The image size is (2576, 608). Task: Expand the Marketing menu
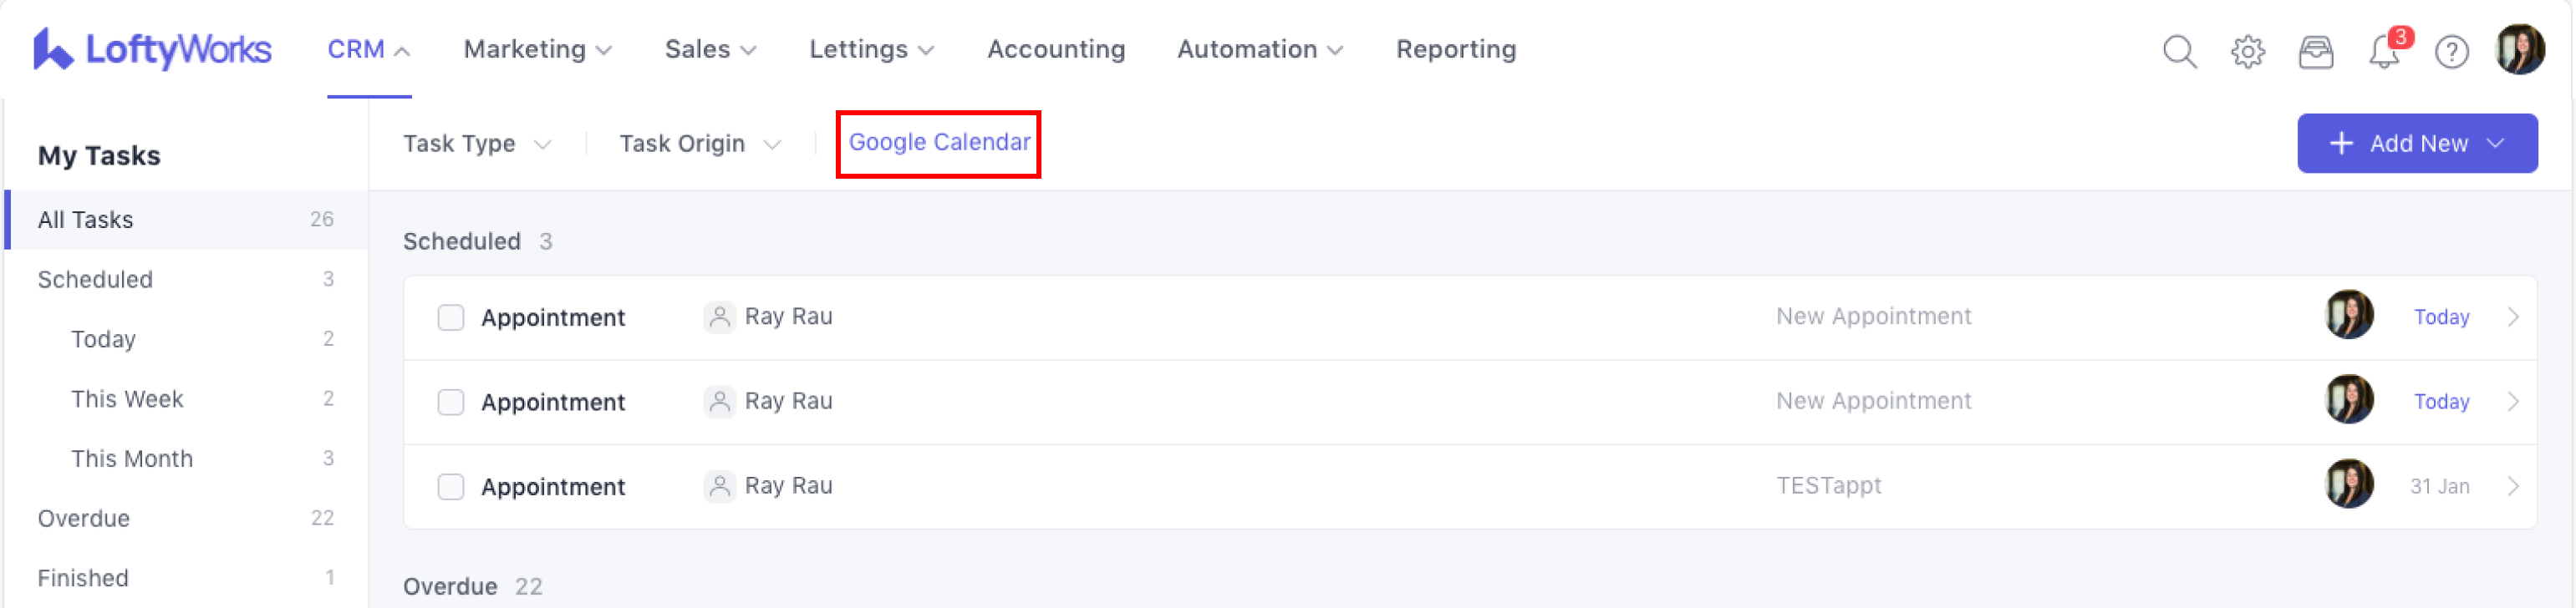click(x=537, y=50)
